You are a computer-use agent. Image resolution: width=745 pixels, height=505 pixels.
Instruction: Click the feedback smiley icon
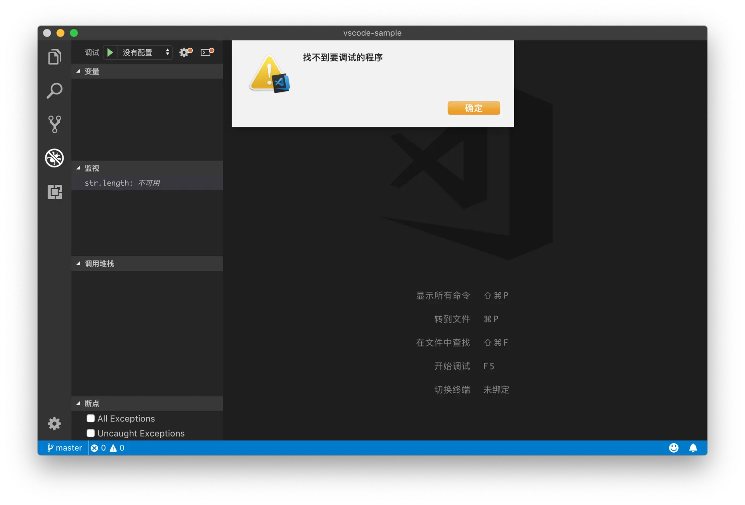tap(674, 448)
